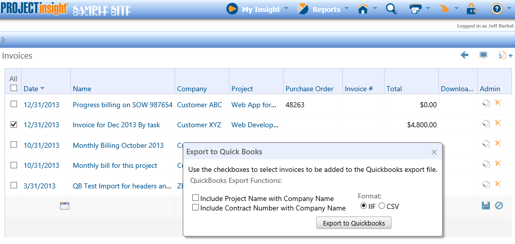Sort by Company column header
Image resolution: width=515 pixels, height=244 pixels.
pos(192,89)
